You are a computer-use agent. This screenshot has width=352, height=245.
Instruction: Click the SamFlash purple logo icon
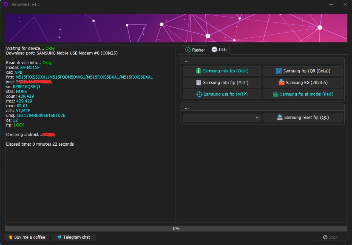tap(6, 4)
